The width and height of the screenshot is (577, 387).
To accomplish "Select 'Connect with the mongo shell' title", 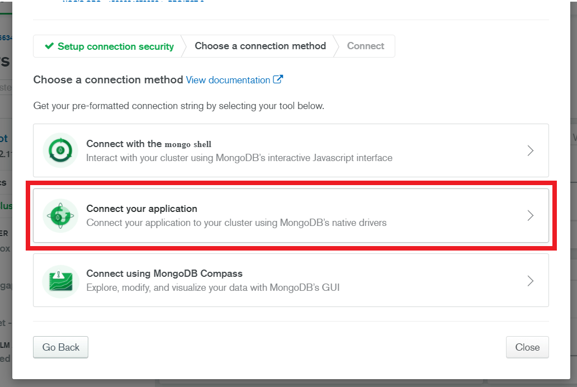I will tap(149, 144).
